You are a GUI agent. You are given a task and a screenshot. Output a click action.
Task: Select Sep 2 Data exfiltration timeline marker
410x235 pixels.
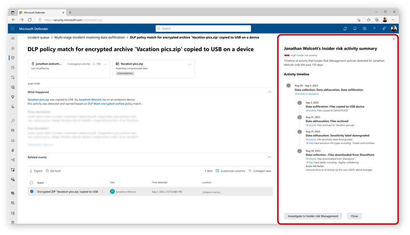[x=300, y=103]
